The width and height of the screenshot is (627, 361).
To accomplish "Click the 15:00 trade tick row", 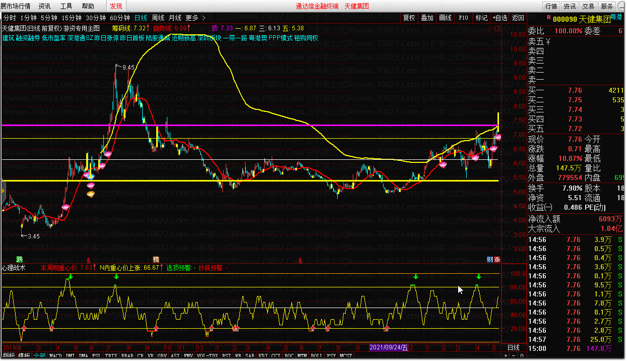I will coord(575,348).
